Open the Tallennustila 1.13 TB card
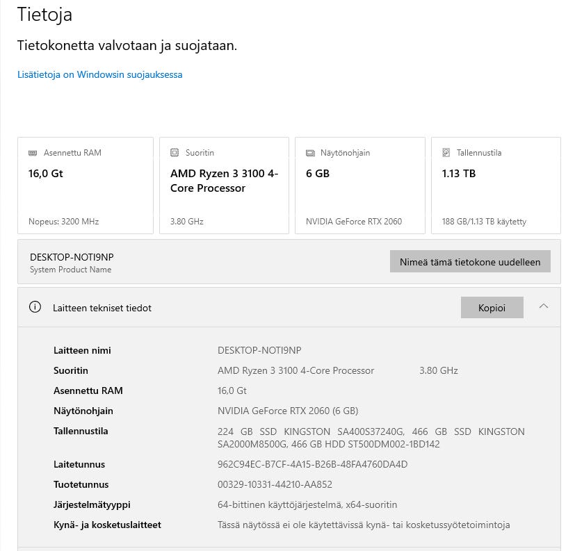Image resolution: width=575 pixels, height=551 pixels. coord(496,186)
